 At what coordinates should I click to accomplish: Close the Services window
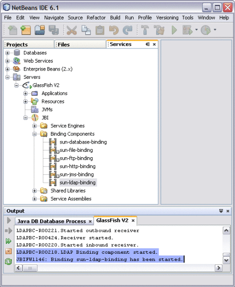click(154, 44)
